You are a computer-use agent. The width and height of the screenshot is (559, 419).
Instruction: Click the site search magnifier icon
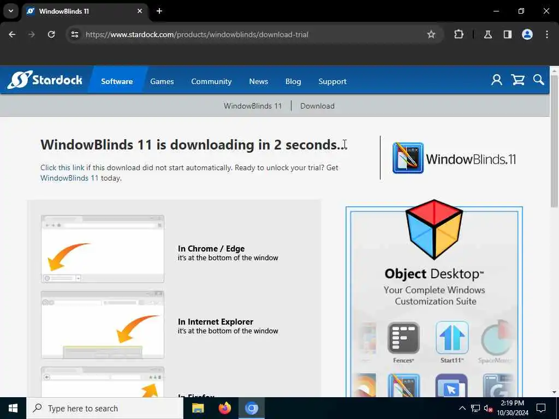click(x=538, y=80)
